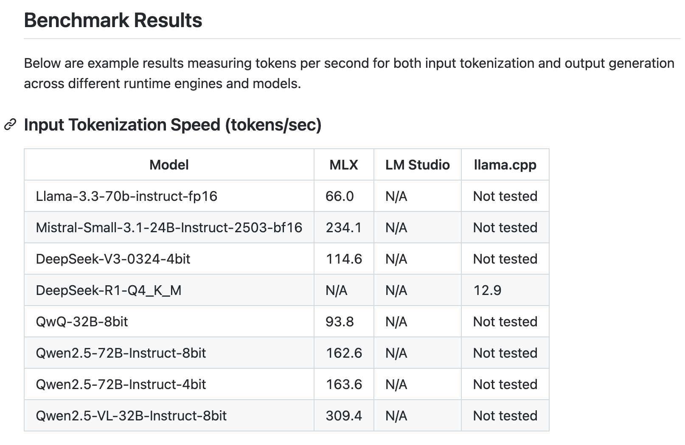
Task: Click the QwQ-32B-8bit model name
Action: tap(82, 322)
